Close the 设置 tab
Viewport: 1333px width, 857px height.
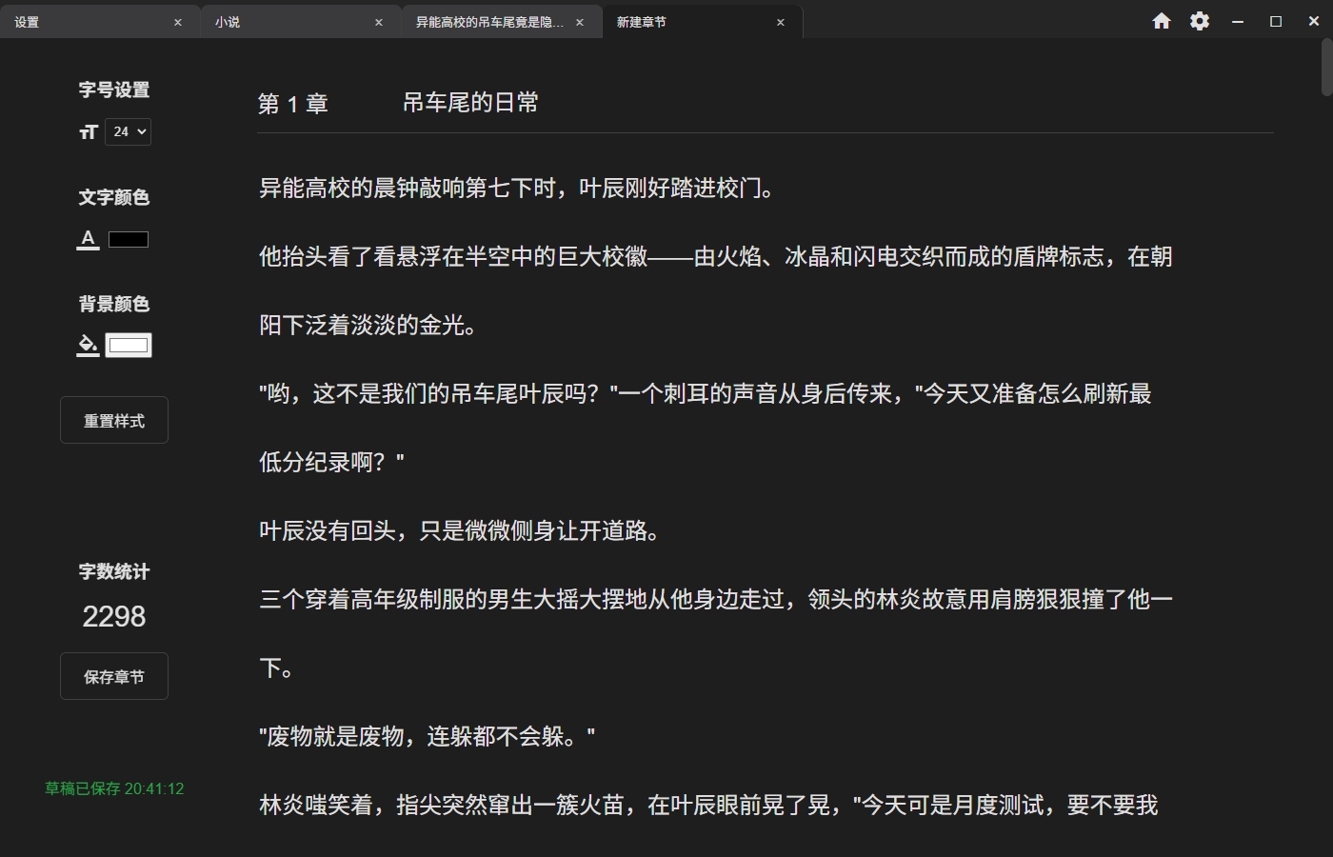point(177,21)
